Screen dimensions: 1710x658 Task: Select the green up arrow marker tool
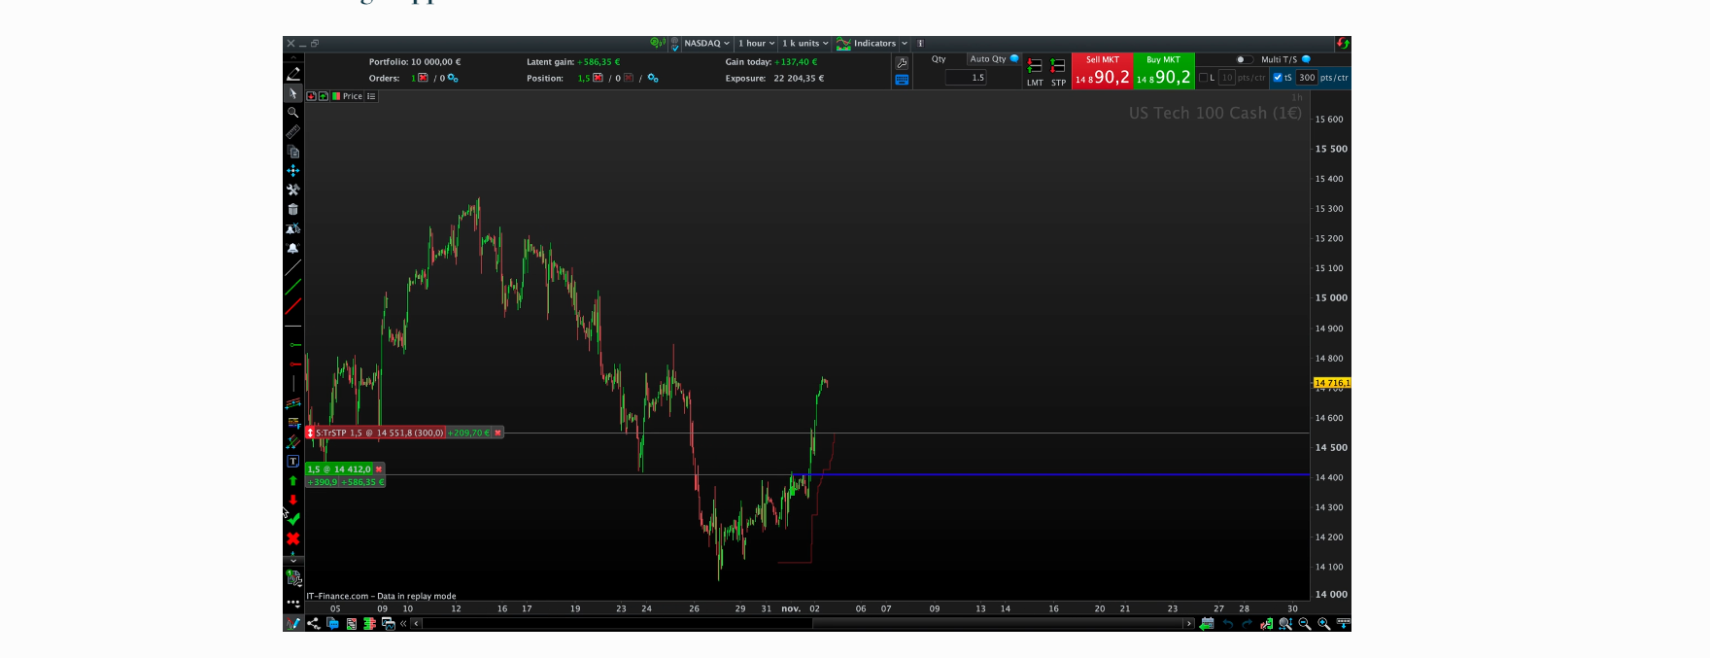pyautogui.click(x=292, y=481)
